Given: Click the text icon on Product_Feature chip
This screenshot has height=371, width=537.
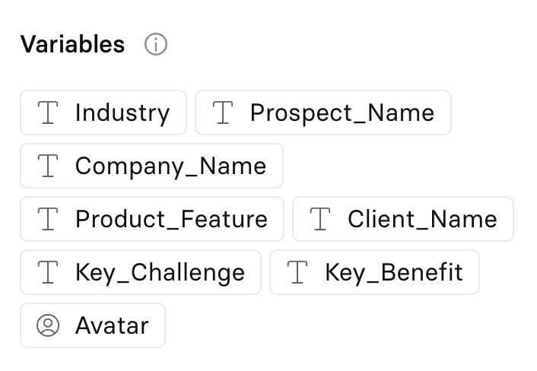Looking at the screenshot, I should (x=48, y=219).
